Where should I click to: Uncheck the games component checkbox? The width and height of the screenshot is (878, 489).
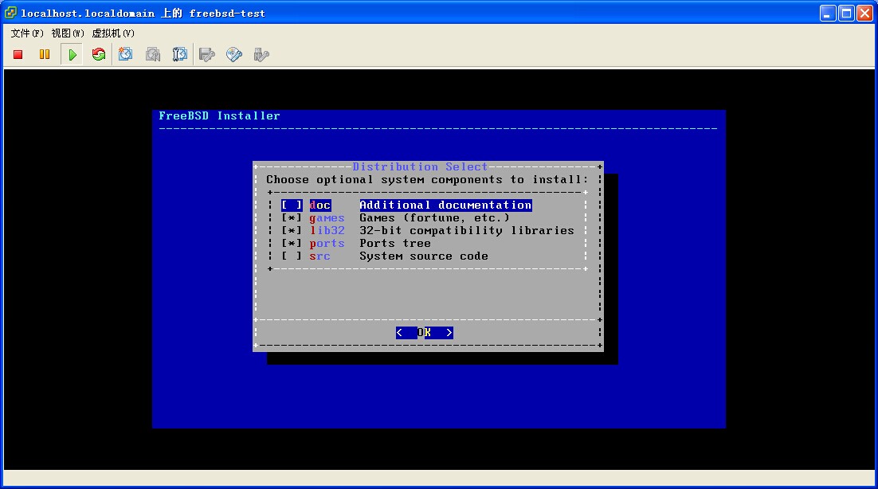(292, 217)
